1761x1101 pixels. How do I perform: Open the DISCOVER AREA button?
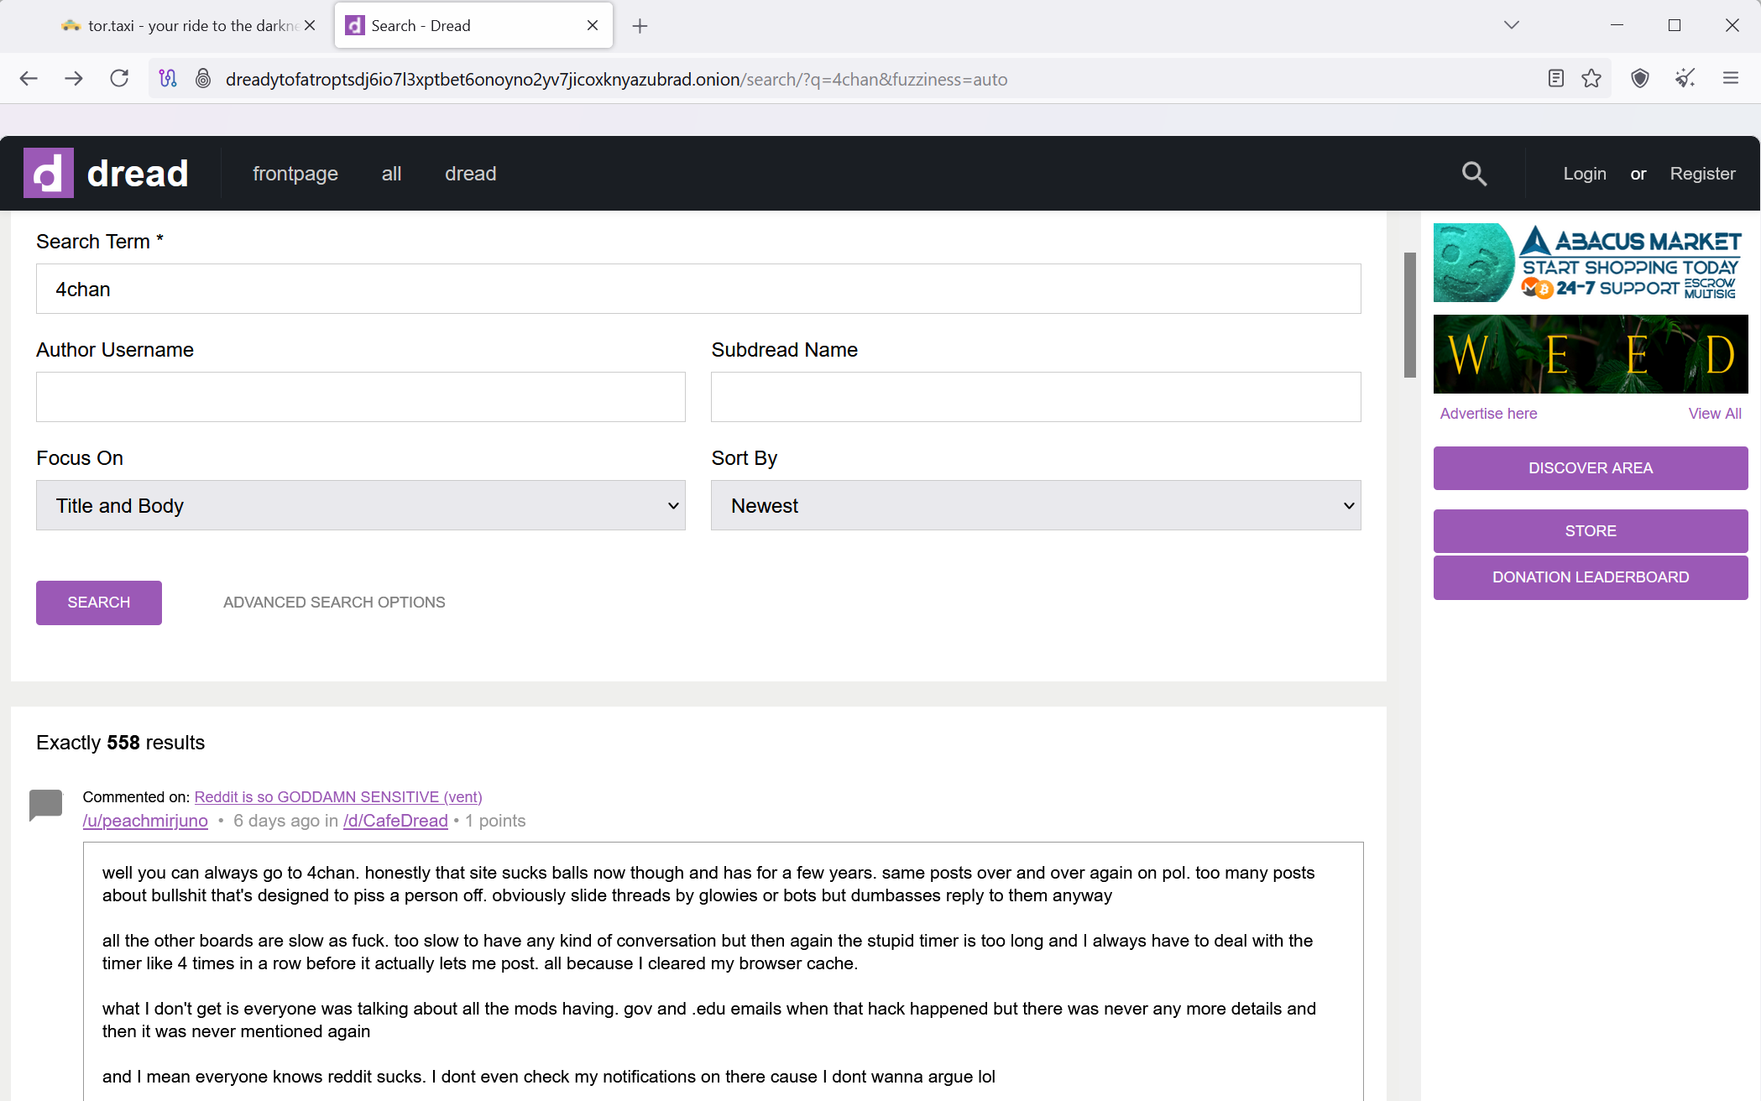(x=1591, y=468)
